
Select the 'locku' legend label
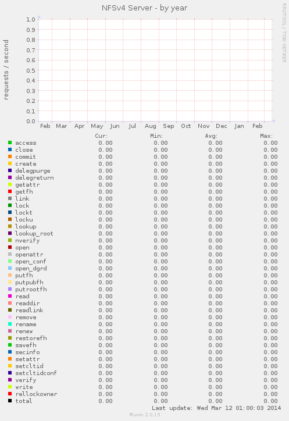[24, 220]
